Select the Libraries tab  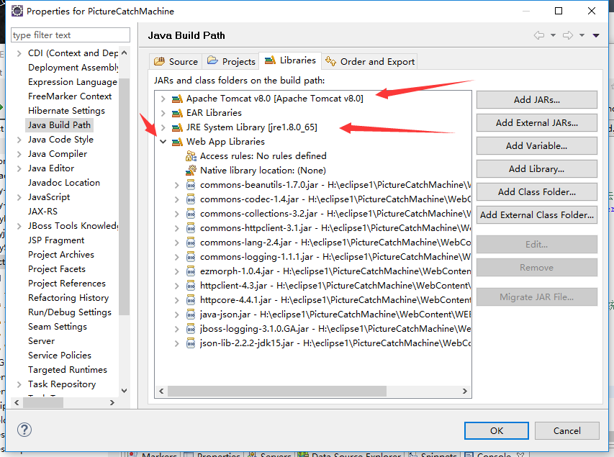pyautogui.click(x=290, y=60)
